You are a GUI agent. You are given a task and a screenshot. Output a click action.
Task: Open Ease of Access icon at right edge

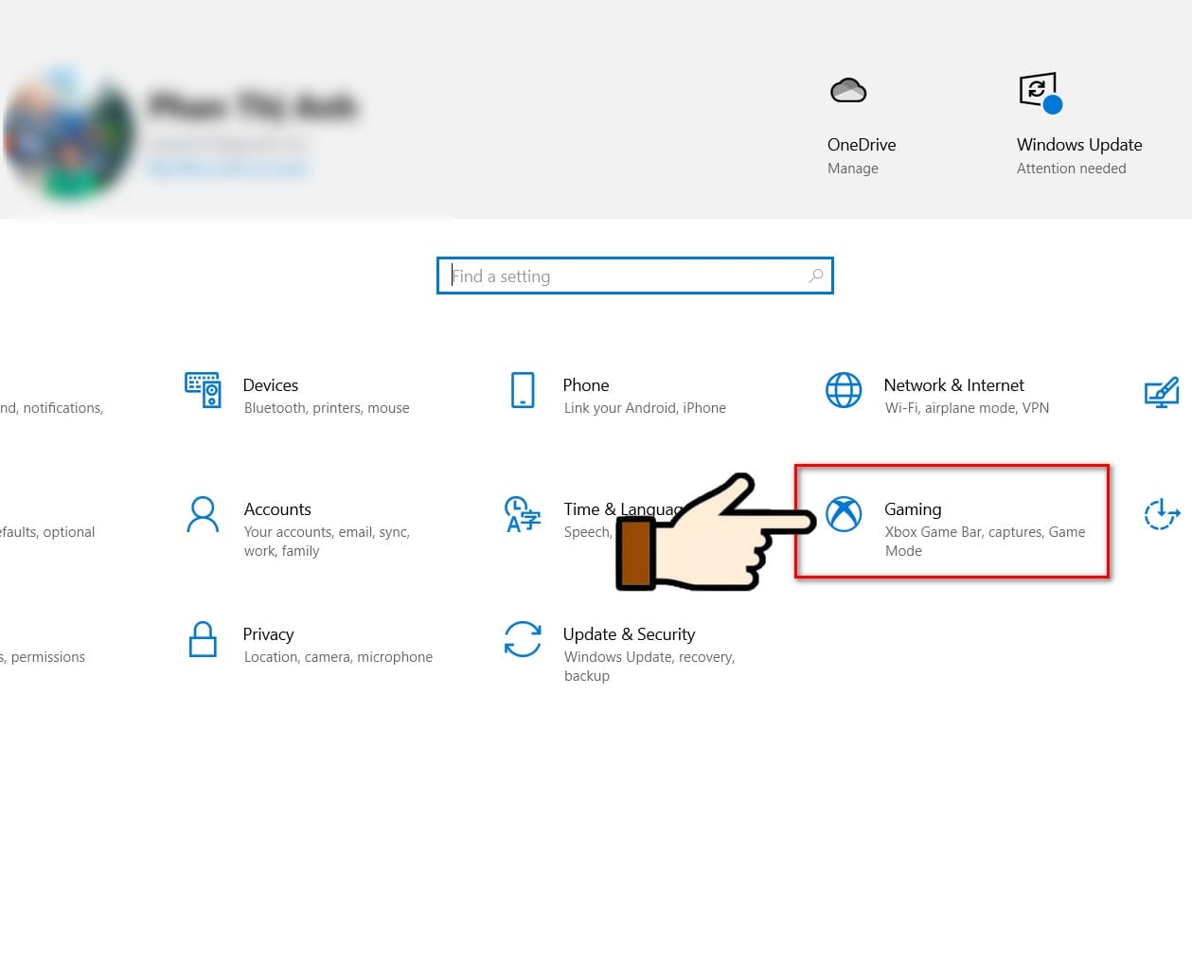[1162, 514]
